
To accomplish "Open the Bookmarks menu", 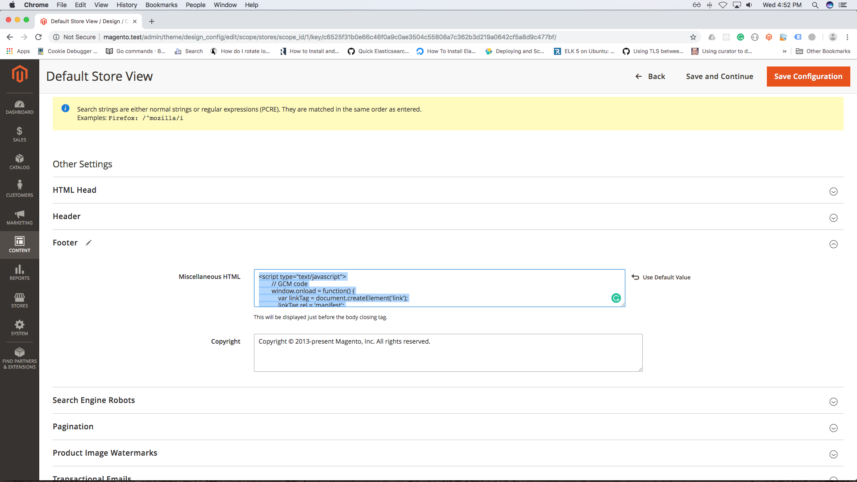I will tap(161, 5).
